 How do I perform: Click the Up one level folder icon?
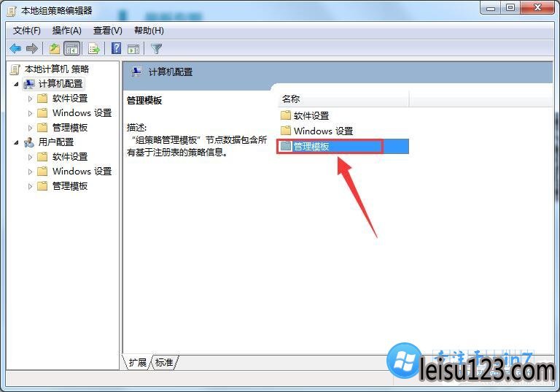(x=55, y=48)
